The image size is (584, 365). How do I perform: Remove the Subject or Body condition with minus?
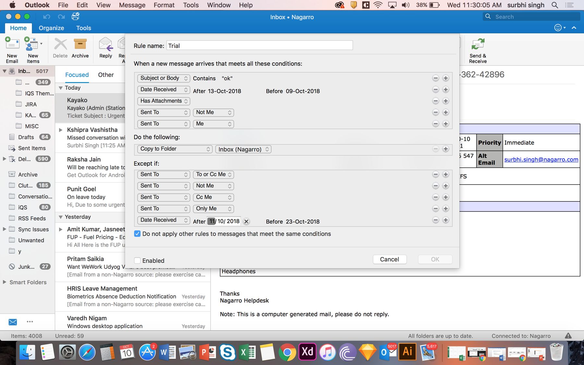tap(436, 78)
